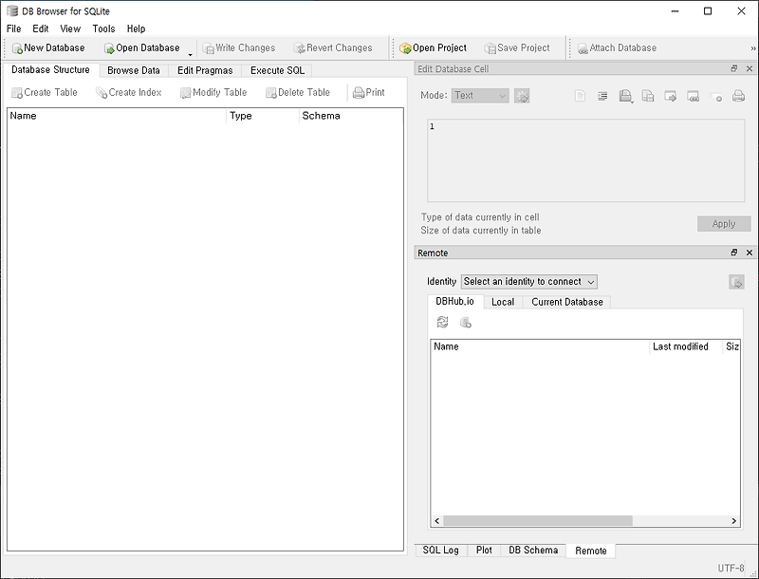Image resolution: width=759 pixels, height=579 pixels.
Task: Click the upload database icon in Remote panel
Action: [x=464, y=322]
